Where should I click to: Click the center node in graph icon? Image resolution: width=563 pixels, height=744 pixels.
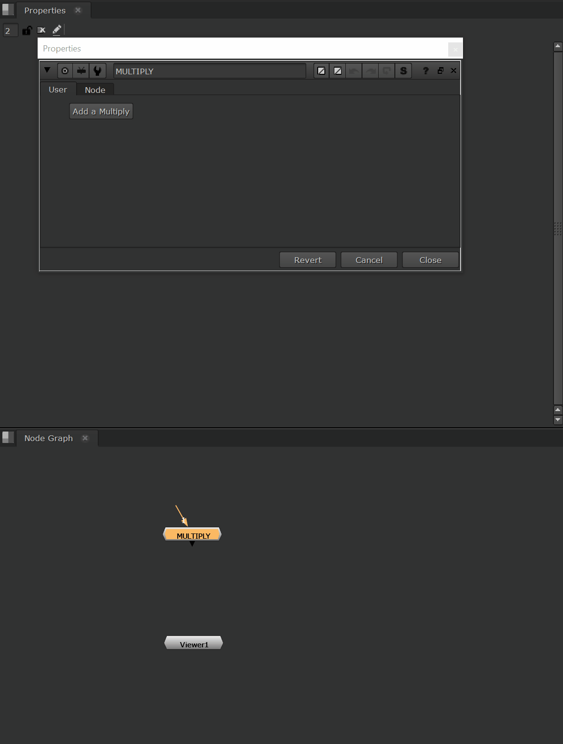[65, 71]
